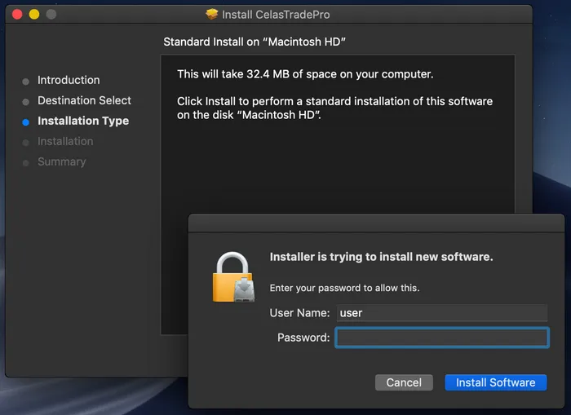Click the golden padlock icon in the dialog
Image resolution: width=571 pixels, height=415 pixels.
pos(233,277)
